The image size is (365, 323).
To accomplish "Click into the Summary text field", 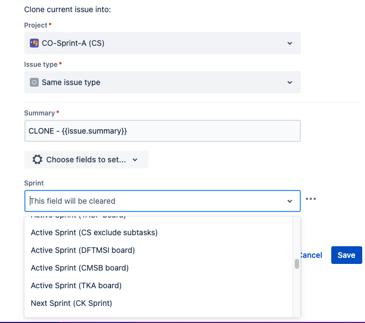I will (162, 131).
